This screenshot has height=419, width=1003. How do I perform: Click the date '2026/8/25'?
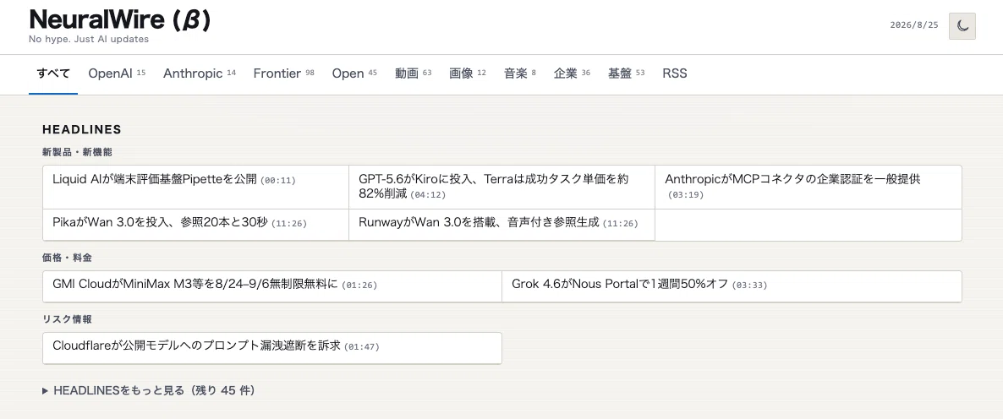914,24
